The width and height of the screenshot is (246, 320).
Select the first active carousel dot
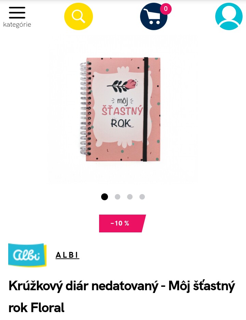tap(105, 197)
